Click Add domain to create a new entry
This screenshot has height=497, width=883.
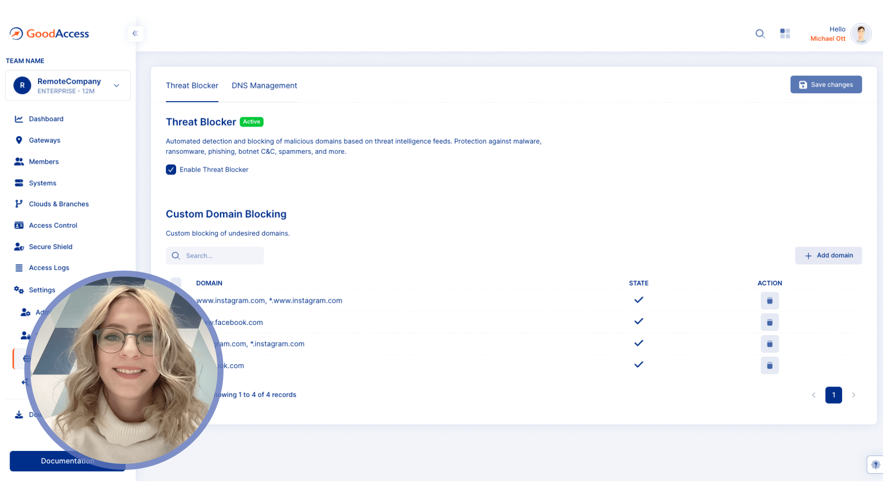(x=828, y=255)
